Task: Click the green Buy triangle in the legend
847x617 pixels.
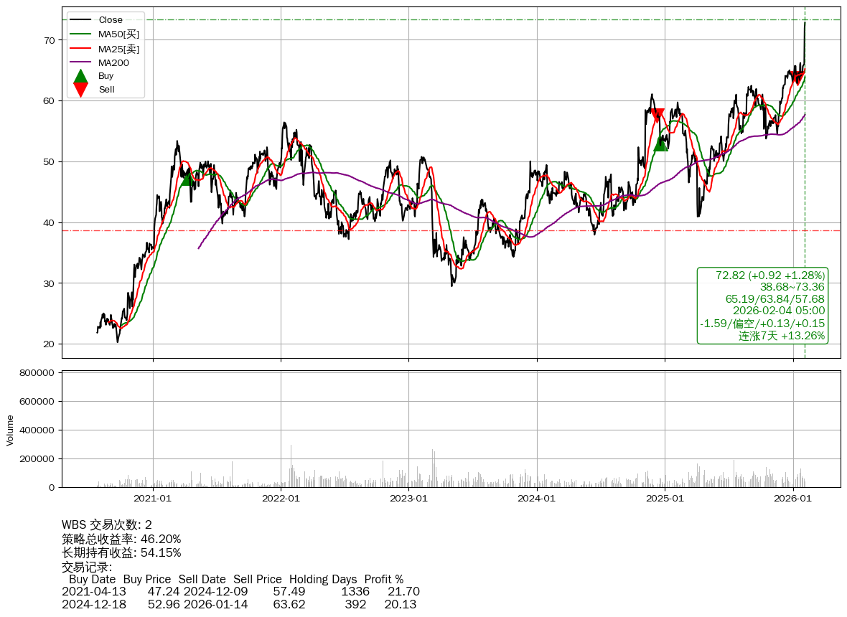Action: coord(81,76)
